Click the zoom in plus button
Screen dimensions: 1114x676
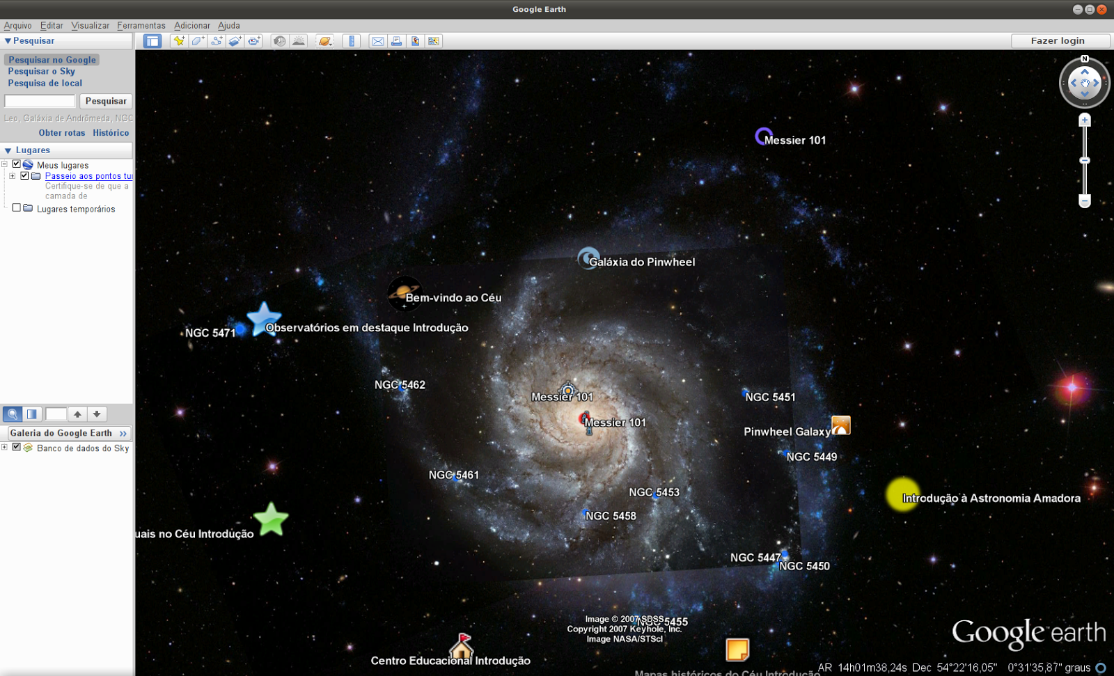[1084, 120]
